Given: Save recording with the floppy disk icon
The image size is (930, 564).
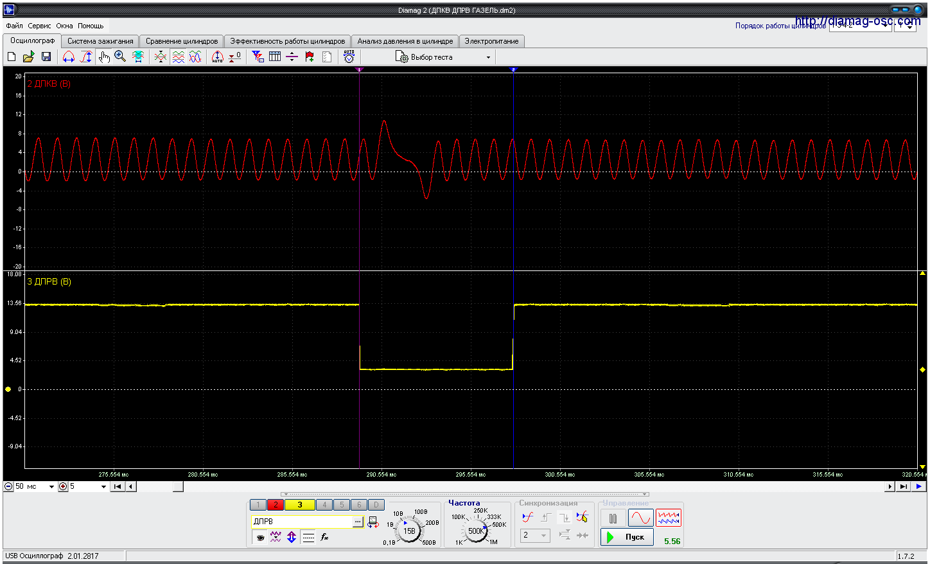Looking at the screenshot, I should pos(46,57).
